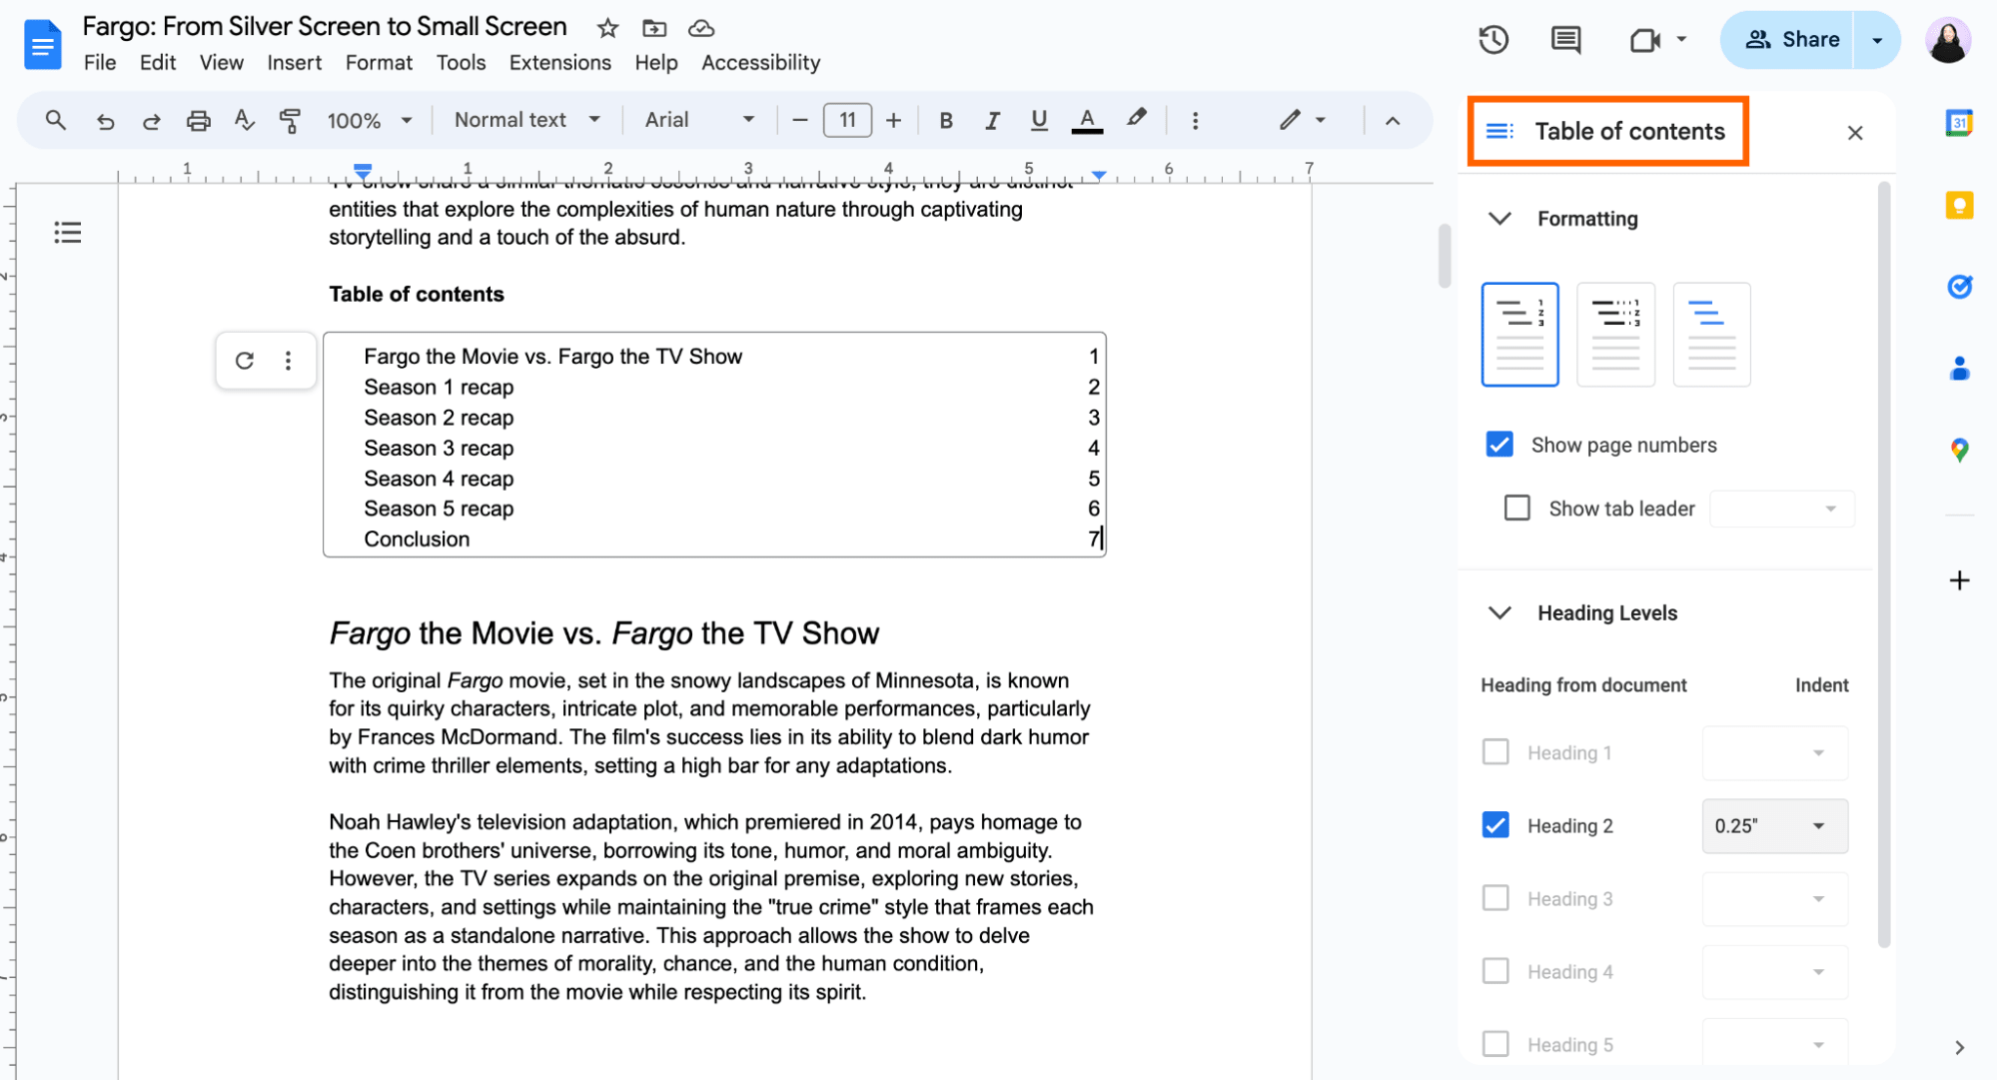Image resolution: width=1997 pixels, height=1081 pixels.
Task: Show the document outline icon
Action: pyautogui.click(x=68, y=233)
